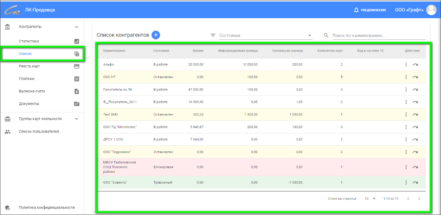Add a new counterparty with plus button
441x215 pixels.
tap(156, 35)
